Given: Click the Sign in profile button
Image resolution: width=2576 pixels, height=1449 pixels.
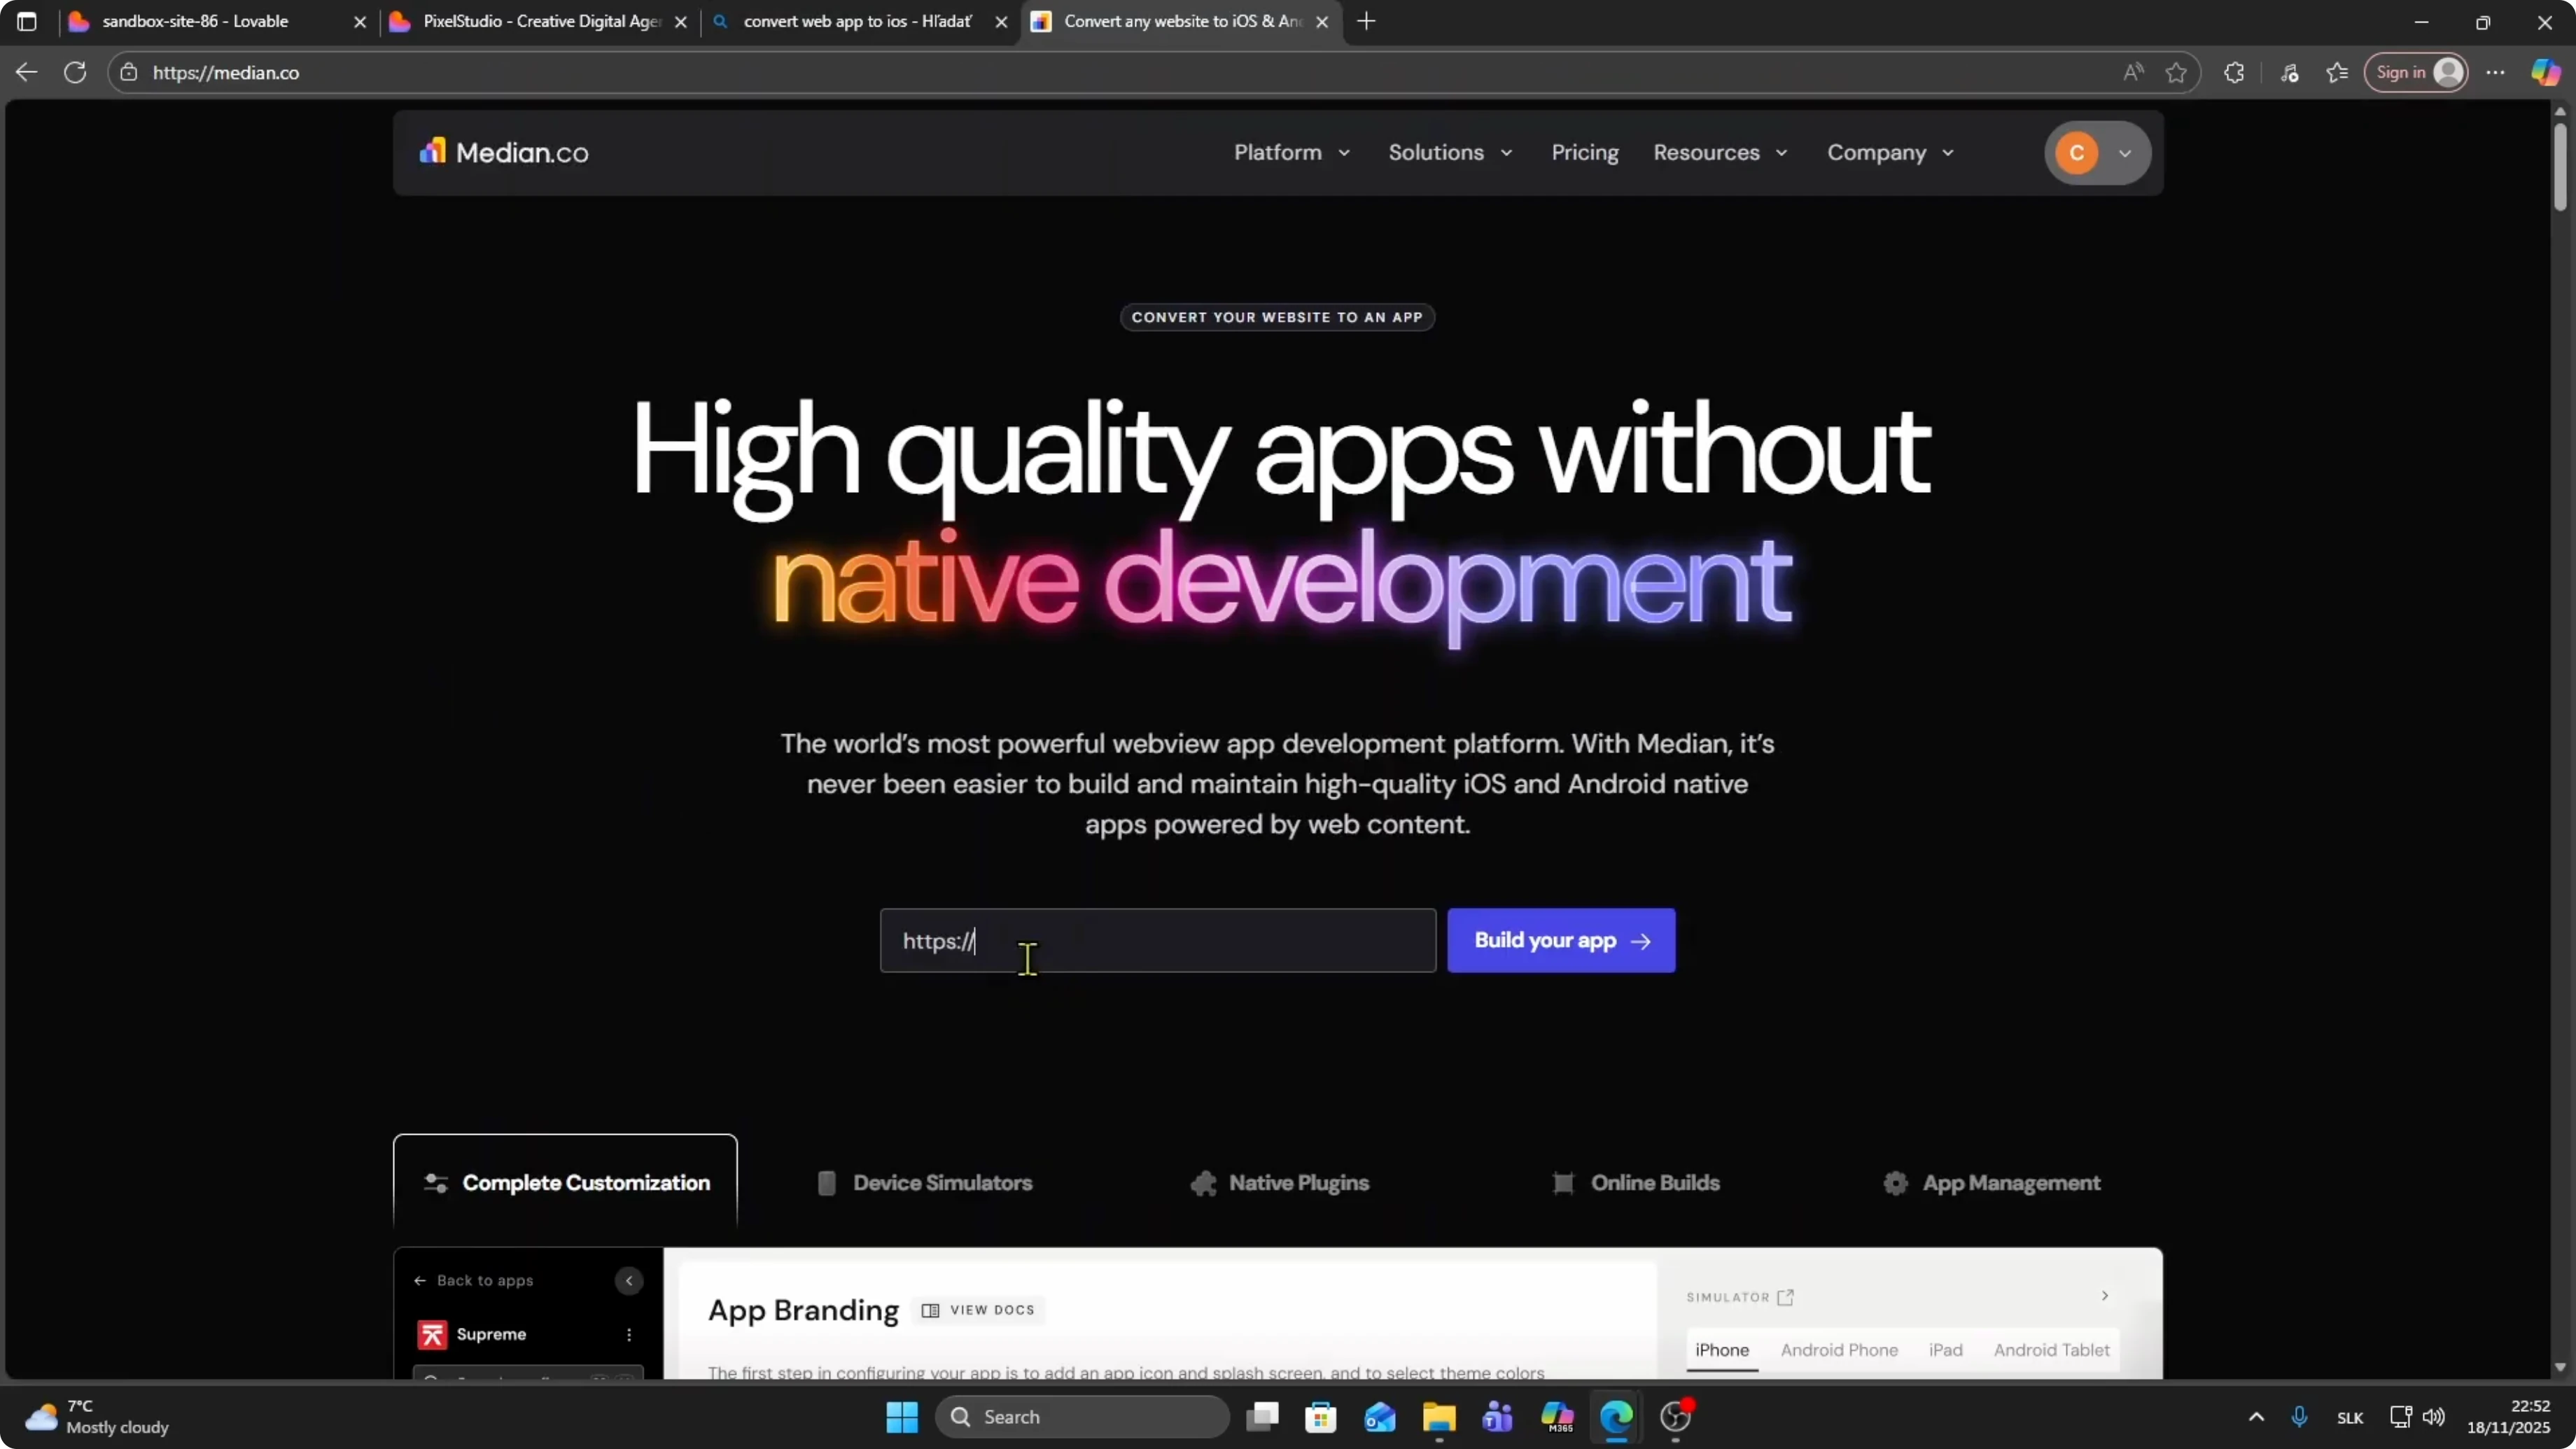Looking at the screenshot, I should 2416,72.
